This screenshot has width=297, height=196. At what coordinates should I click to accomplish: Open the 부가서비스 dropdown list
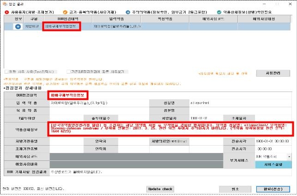[289, 157]
